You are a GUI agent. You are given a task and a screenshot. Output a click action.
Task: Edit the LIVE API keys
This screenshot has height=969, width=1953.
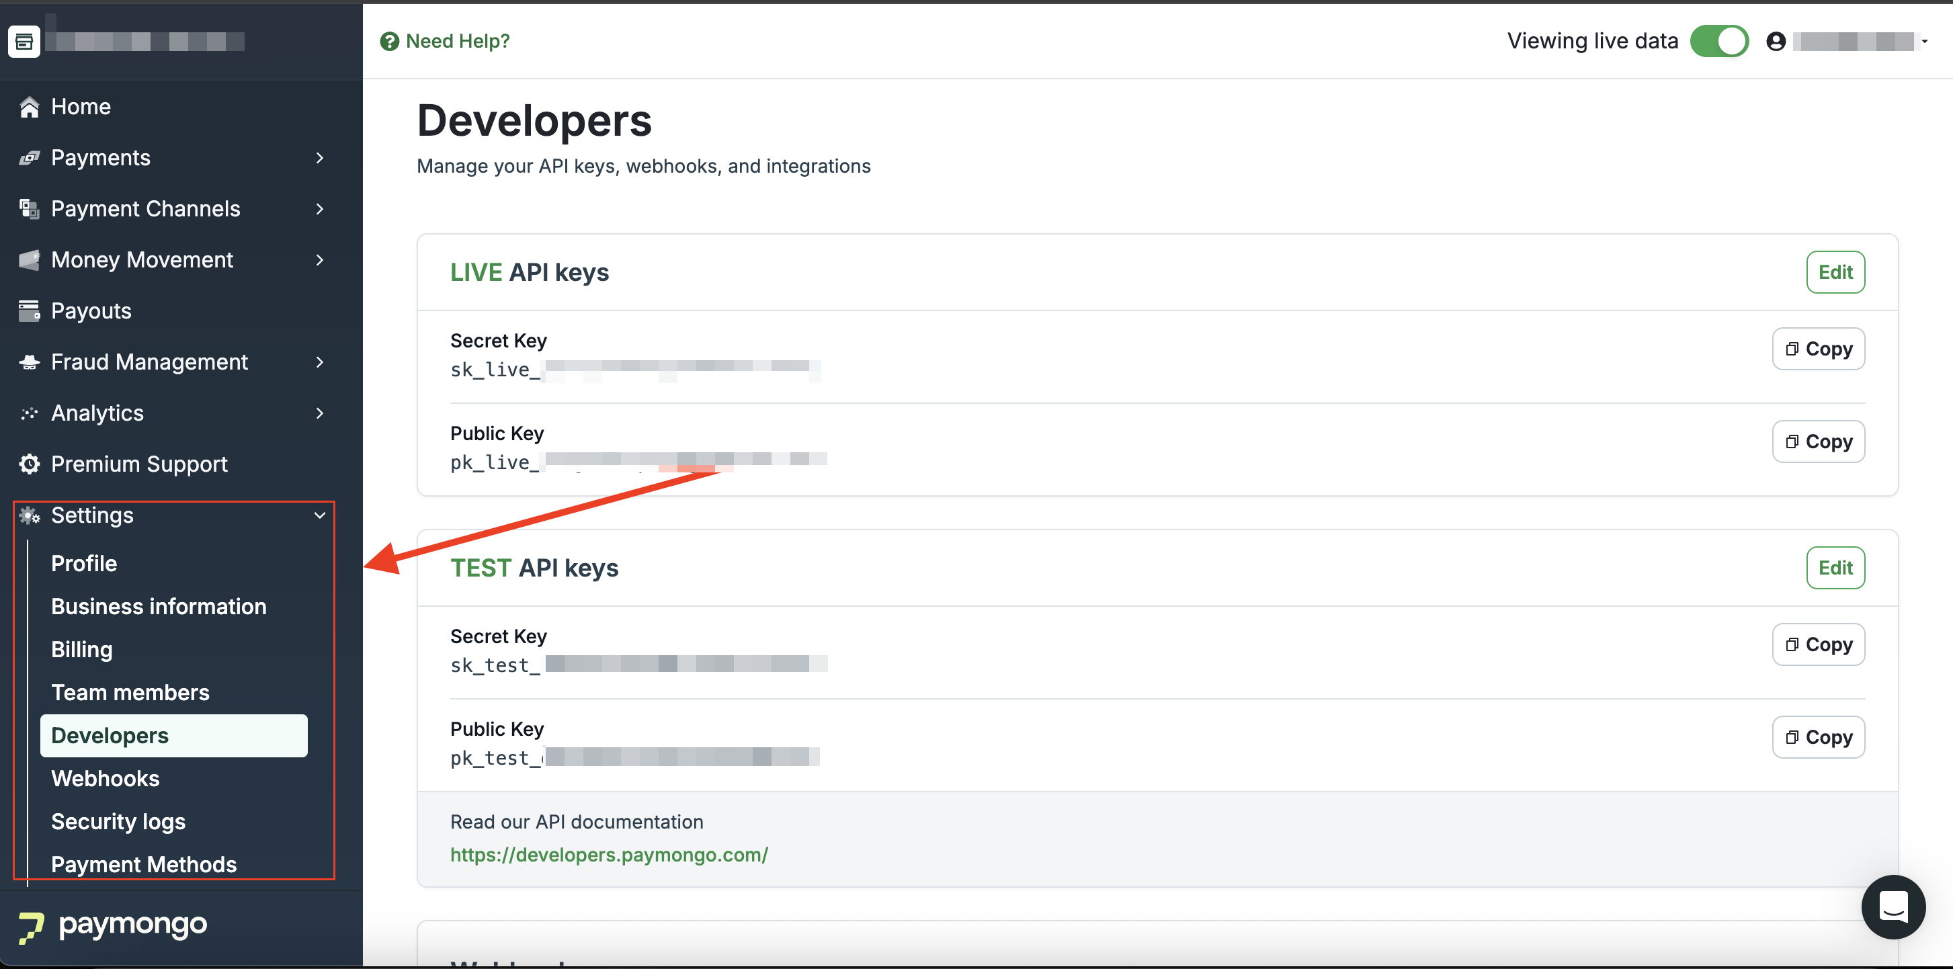(1835, 272)
